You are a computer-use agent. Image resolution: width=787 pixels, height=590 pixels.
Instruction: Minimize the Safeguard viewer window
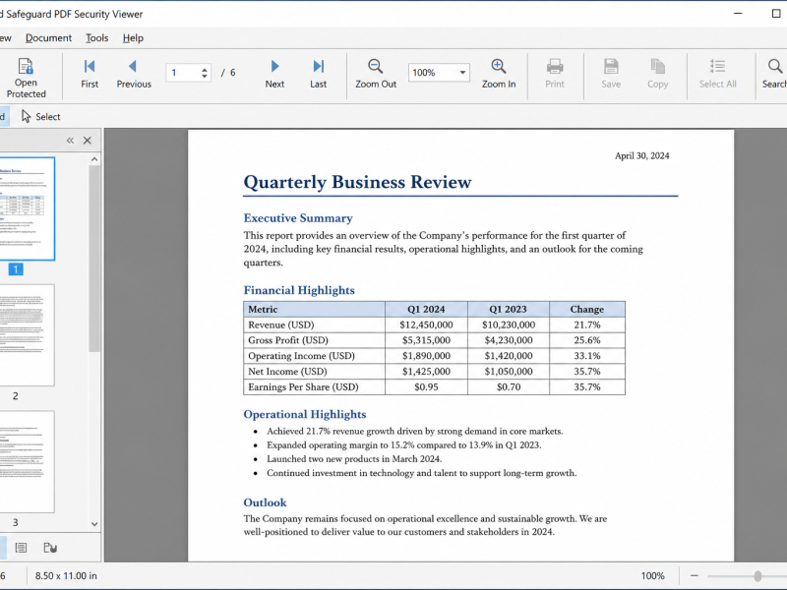(738, 14)
